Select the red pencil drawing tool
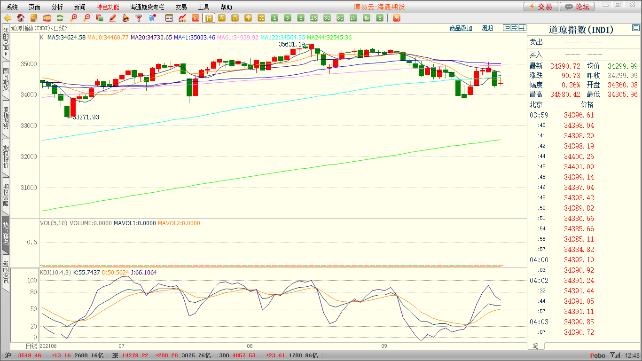642x361 pixels. click(113, 18)
